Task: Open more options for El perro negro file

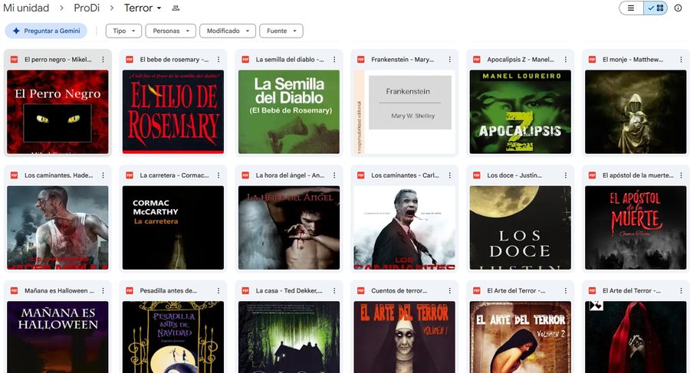Action: (x=103, y=60)
